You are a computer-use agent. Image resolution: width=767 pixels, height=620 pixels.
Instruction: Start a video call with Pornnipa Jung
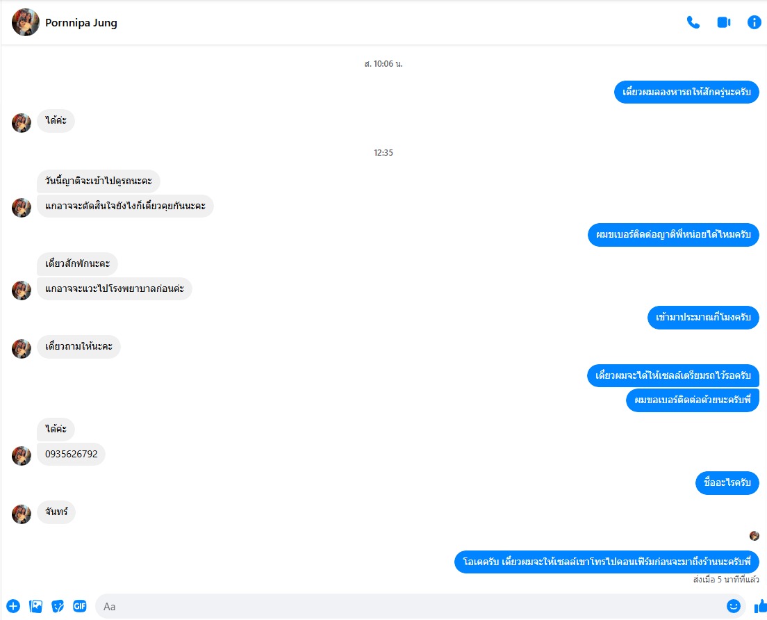click(723, 22)
